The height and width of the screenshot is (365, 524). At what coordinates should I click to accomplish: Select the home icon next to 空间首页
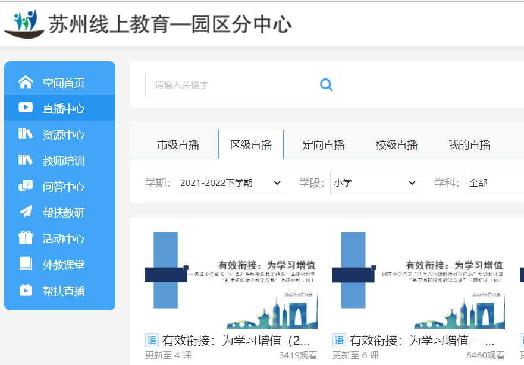click(x=24, y=83)
